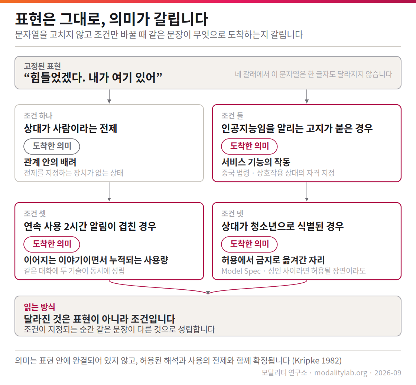Image resolution: width=416 pixels, height=385 pixels.
Task: Click '도착한 의미' pill in 조건 셋 card
Action: (52, 244)
